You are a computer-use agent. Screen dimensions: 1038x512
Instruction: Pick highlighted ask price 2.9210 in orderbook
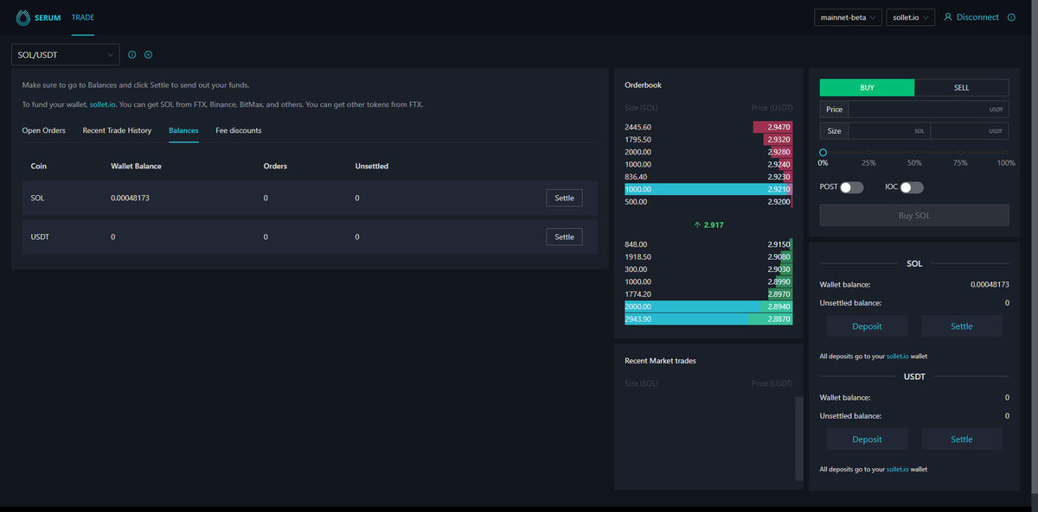coord(778,189)
